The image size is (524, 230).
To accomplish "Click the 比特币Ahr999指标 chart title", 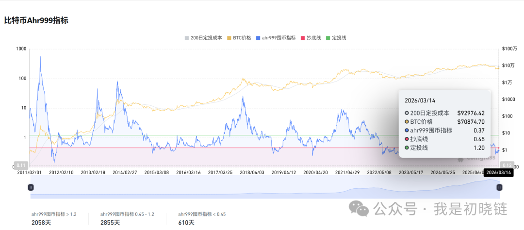I will coord(36,21).
